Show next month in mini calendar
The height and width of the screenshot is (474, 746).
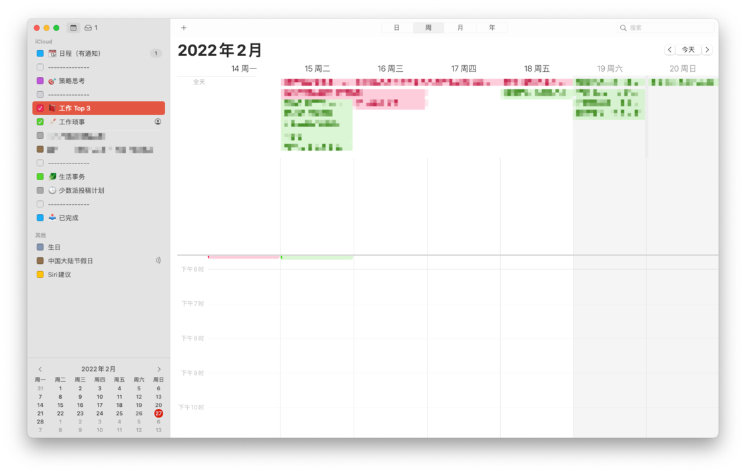(x=159, y=369)
